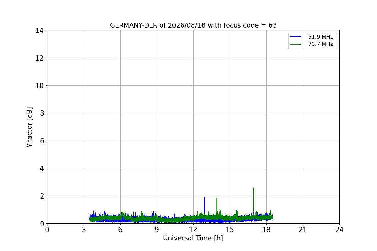Image resolution: width=377 pixels, height=251 pixels.
Task: Click the y-axis tick label 14
Action: click(x=40, y=30)
